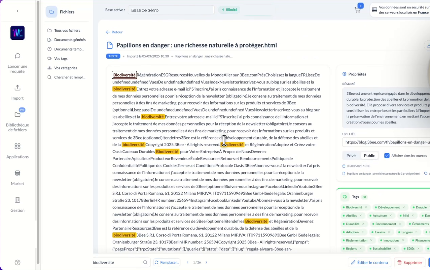Toggle Afficher dans les sources checkbox
430x270 pixels.
pyautogui.click(x=387, y=156)
